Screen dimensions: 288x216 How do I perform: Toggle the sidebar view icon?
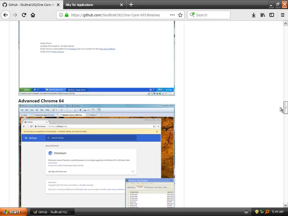click(272, 15)
